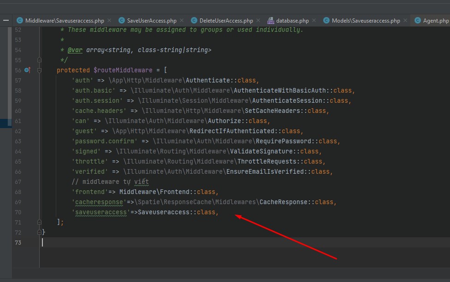
Task: Click the $routeMiddleware variable name
Action: coord(123,70)
